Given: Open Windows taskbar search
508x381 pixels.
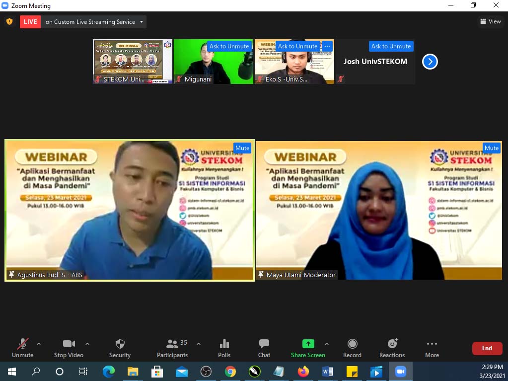Looking at the screenshot, I should click(36, 371).
